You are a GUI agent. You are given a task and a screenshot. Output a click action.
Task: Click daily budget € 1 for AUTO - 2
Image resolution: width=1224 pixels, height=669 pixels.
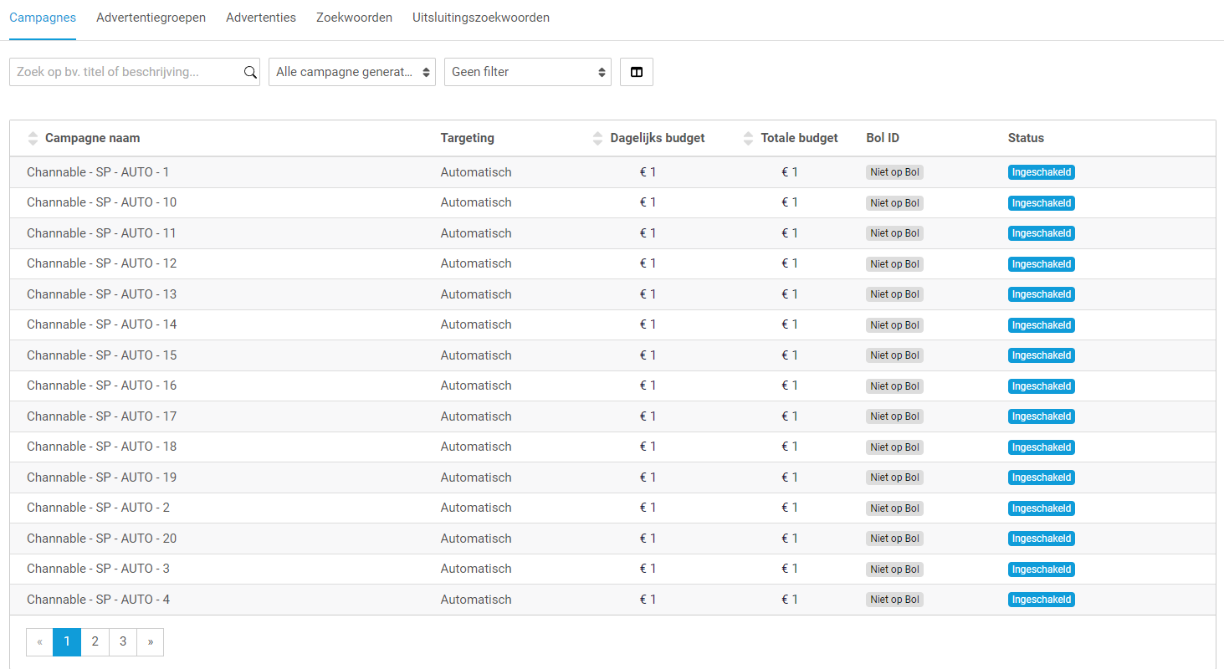click(648, 508)
